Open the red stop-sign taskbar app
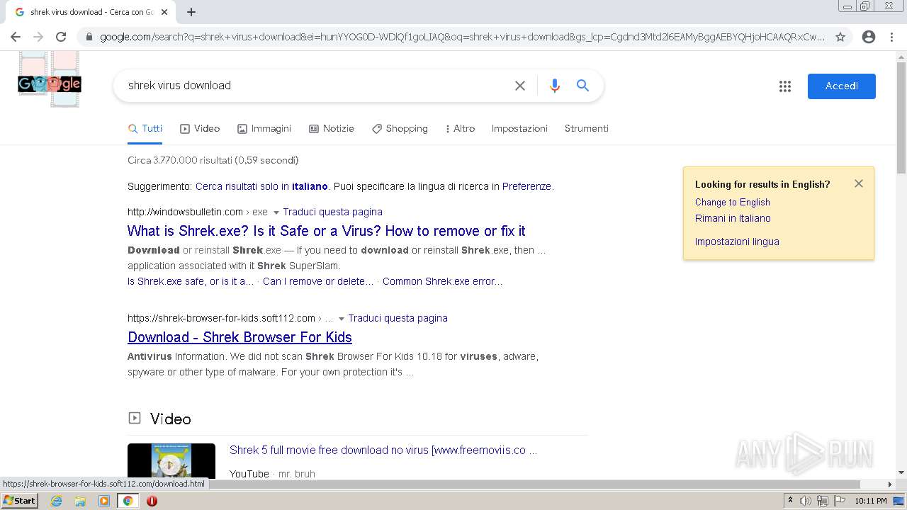The width and height of the screenshot is (907, 510). tap(152, 501)
